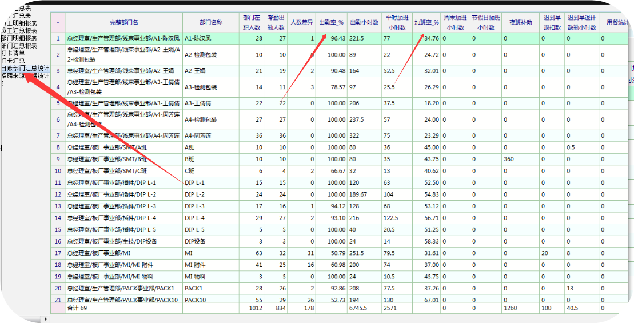This screenshot has height=323, width=634.
Task: Select row 1 number header
Action: (x=58, y=38)
